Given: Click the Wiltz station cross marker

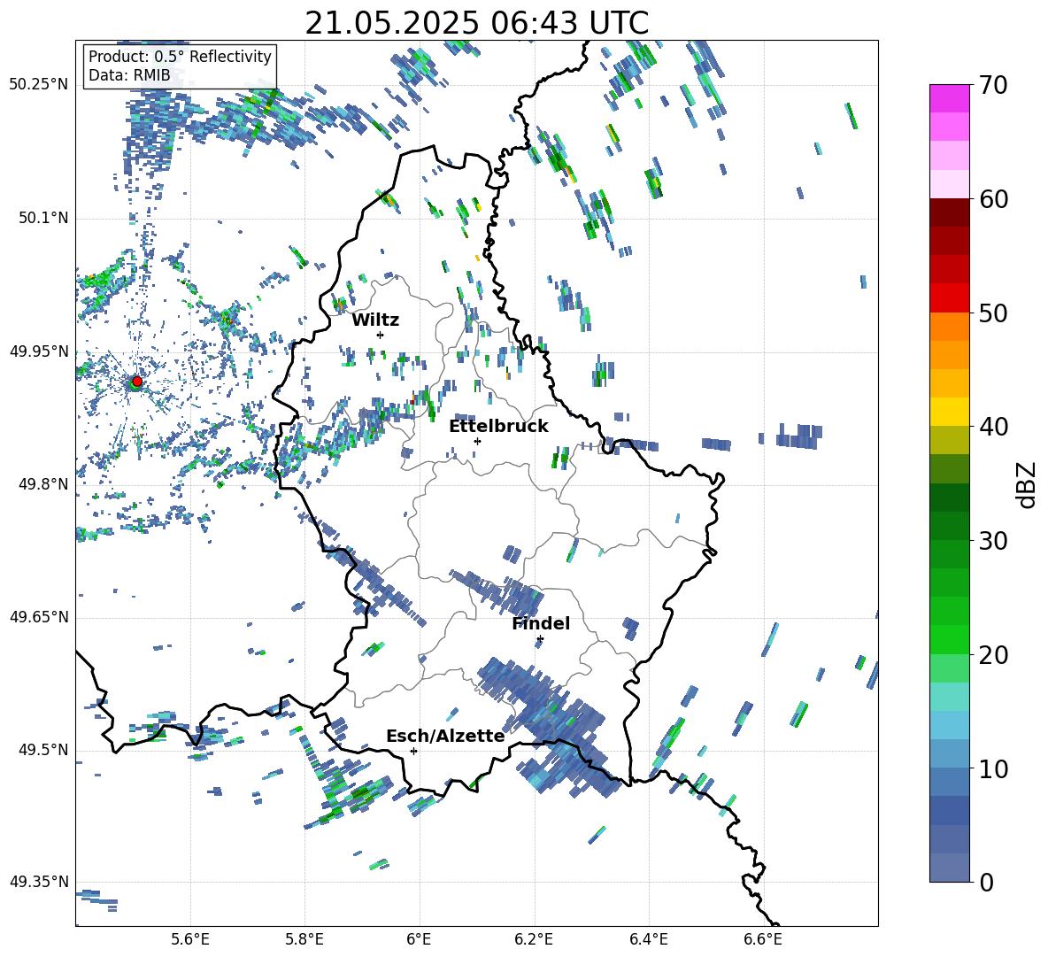Looking at the screenshot, I should pyautogui.click(x=381, y=335).
